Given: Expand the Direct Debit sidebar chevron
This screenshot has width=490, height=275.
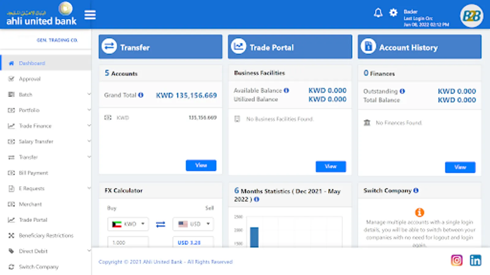Looking at the screenshot, I should [89, 251].
